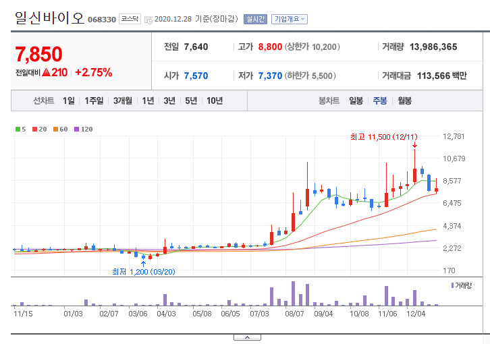Click the 최저 1,200 (03/20) low marker
The height and width of the screenshot is (344, 490).
(x=144, y=272)
